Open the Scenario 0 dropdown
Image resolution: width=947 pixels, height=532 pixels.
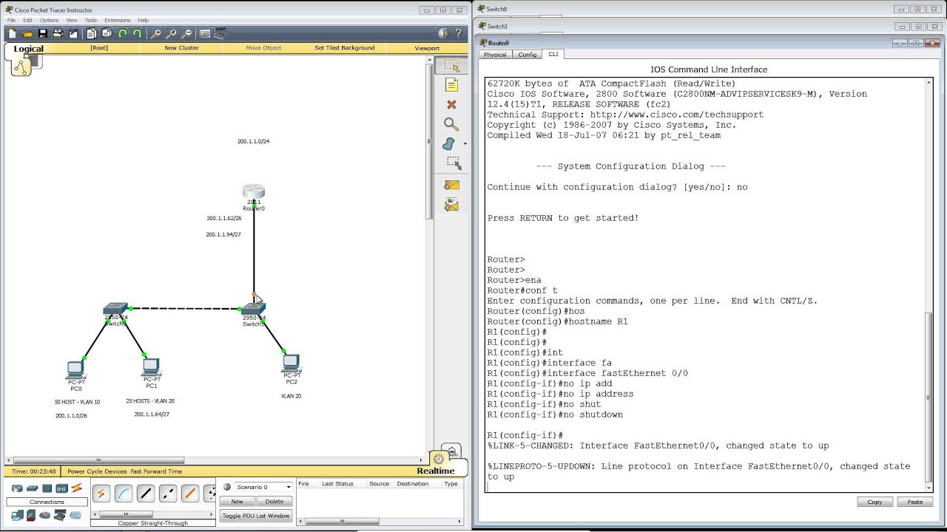coord(263,487)
